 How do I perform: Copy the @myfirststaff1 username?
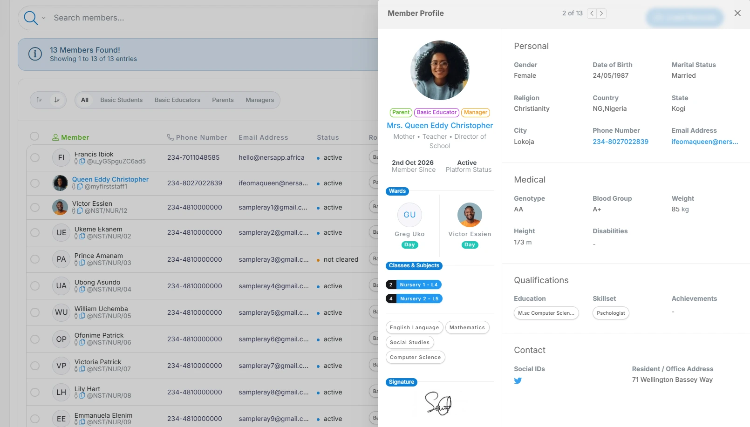[x=80, y=186]
